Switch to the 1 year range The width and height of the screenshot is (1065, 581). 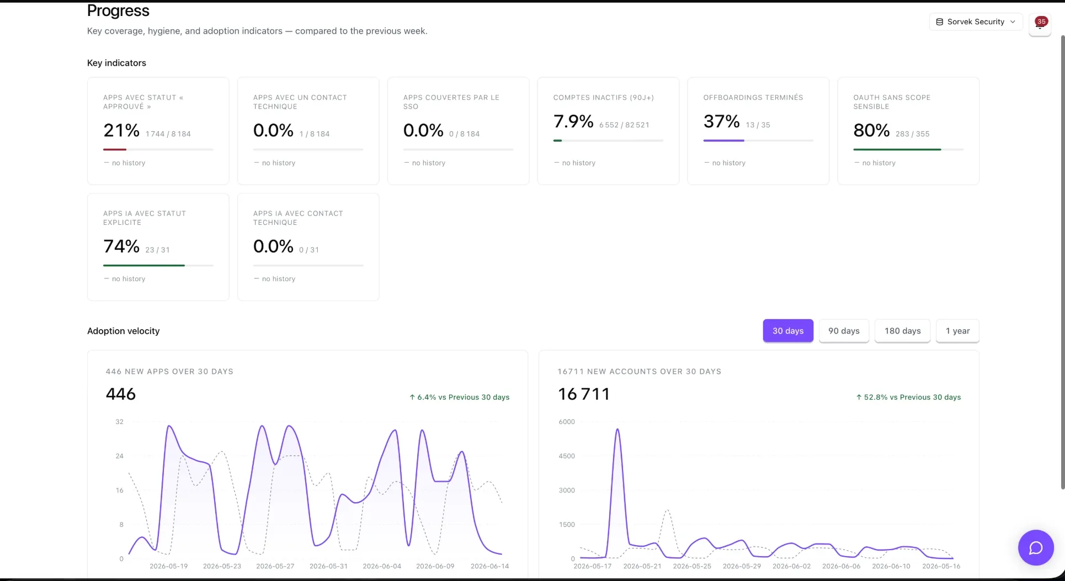click(957, 331)
